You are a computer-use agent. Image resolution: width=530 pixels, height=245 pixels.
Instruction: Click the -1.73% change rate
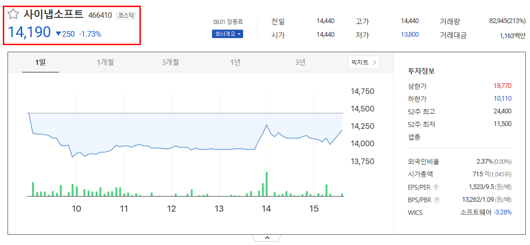click(x=90, y=34)
